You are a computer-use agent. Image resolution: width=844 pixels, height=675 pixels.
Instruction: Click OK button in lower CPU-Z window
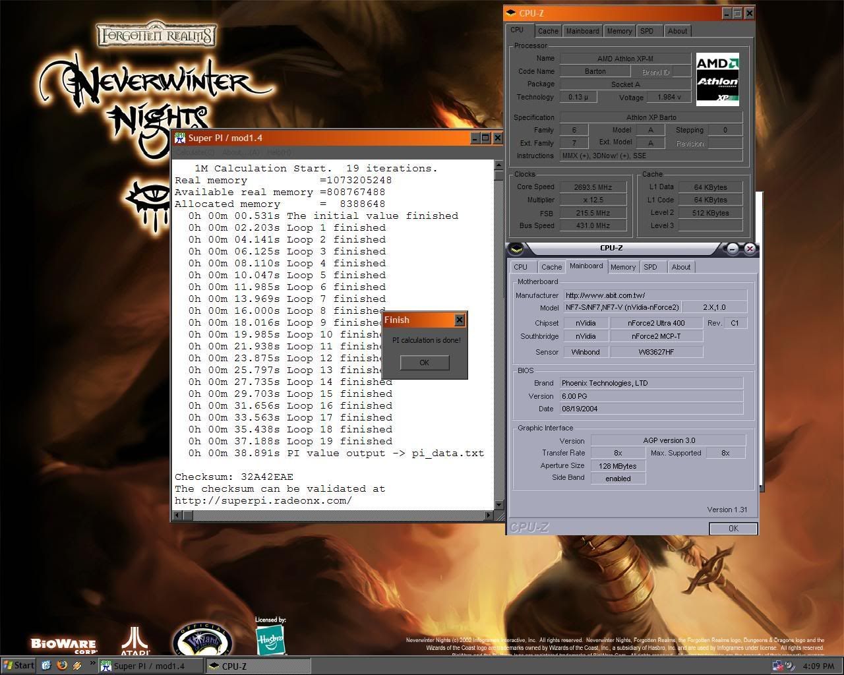pyautogui.click(x=733, y=529)
